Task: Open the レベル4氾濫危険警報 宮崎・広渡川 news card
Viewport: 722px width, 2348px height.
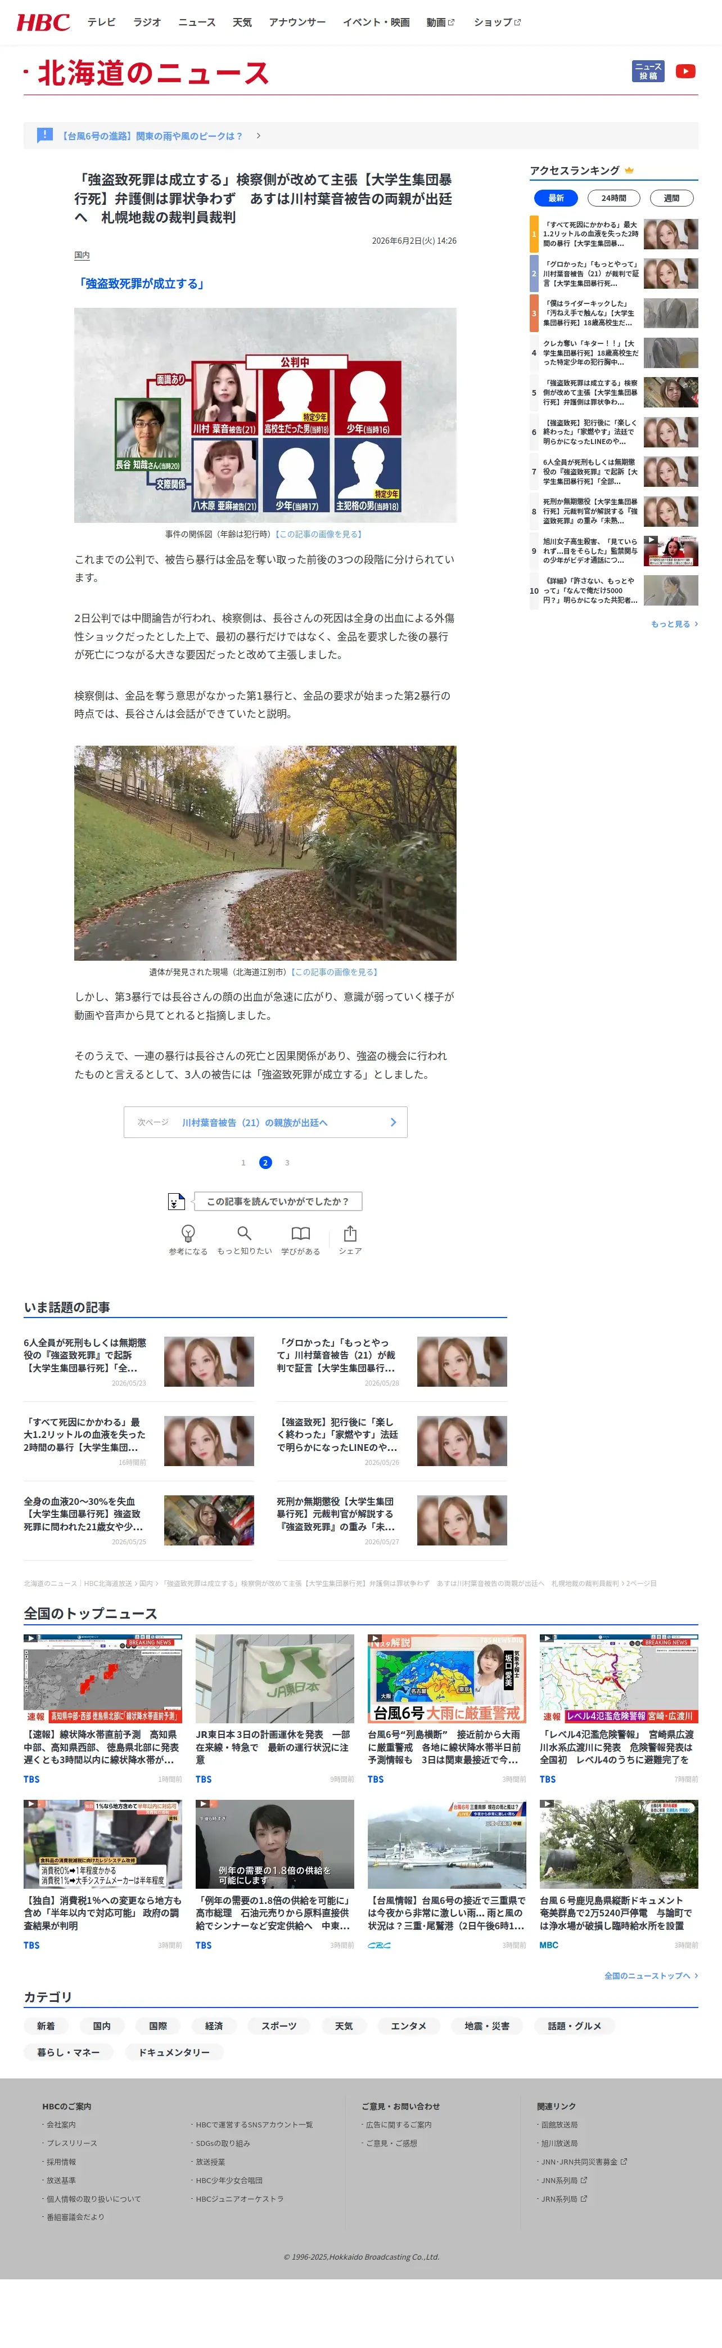Action: [x=619, y=1709]
